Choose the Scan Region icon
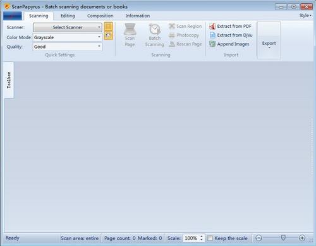Image resolution: width=316 pixels, height=246 pixels. click(172, 26)
